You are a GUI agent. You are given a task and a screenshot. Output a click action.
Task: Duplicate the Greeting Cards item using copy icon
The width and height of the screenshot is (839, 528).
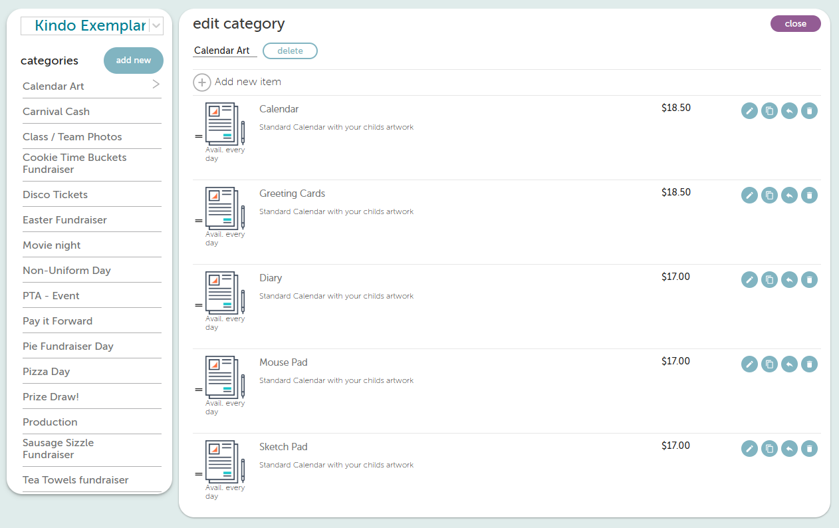point(769,196)
